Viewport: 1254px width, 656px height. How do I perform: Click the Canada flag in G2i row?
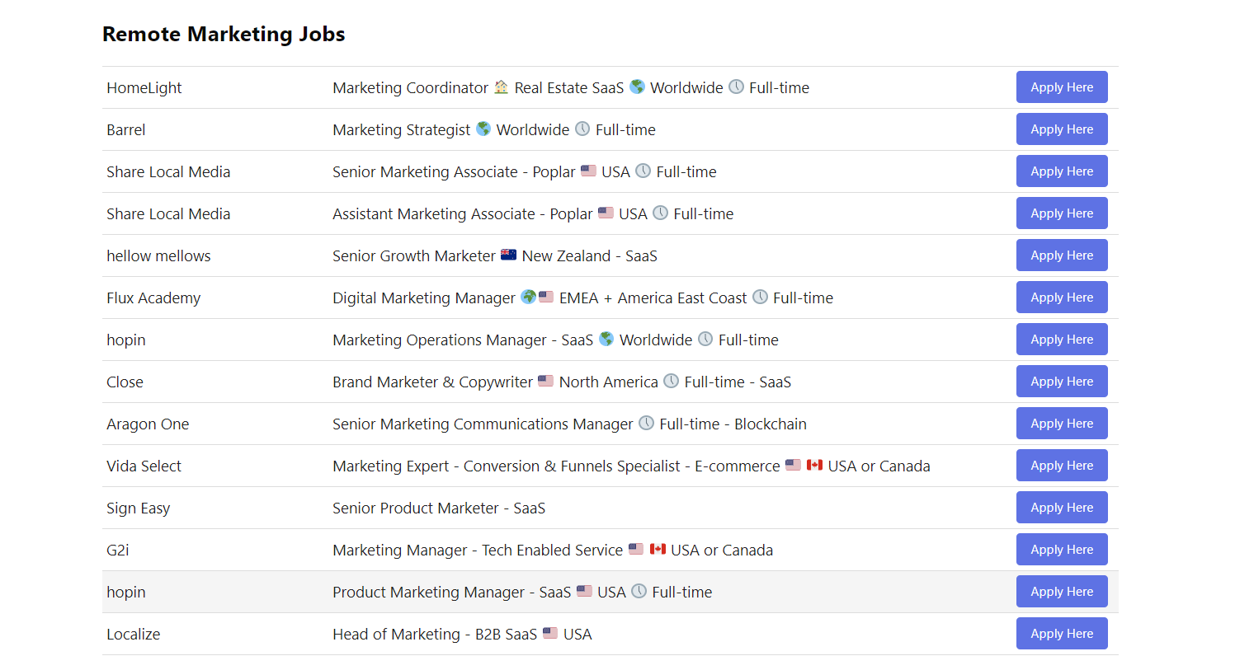click(x=658, y=549)
